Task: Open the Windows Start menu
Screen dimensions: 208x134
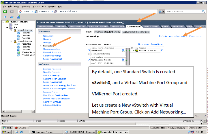Action: pos(6,132)
